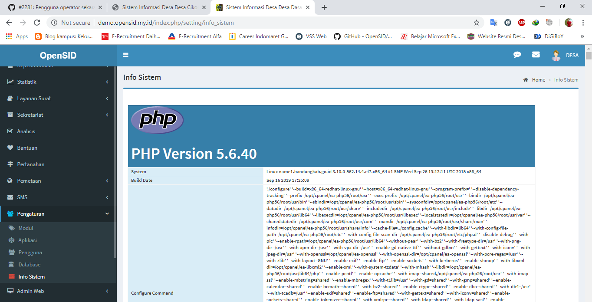Open the envelope mail icon
Viewport: 592px width, 302px height.
(x=536, y=55)
